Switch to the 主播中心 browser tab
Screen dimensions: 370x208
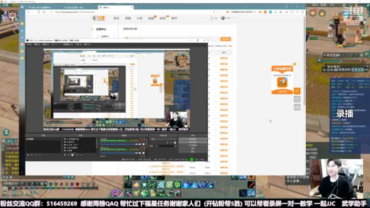click(116, 7)
